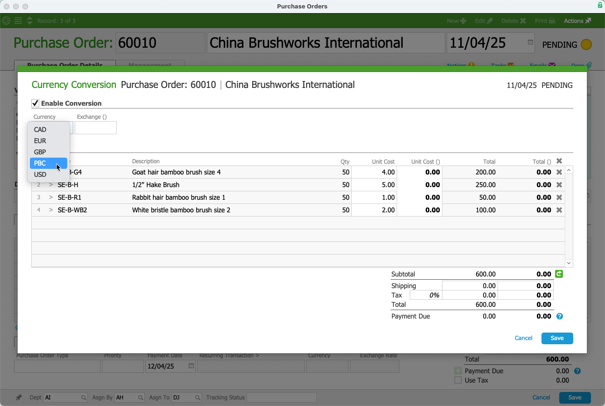Click the Shipping amount field showing 0.00
605x406 pixels.
(x=470, y=286)
